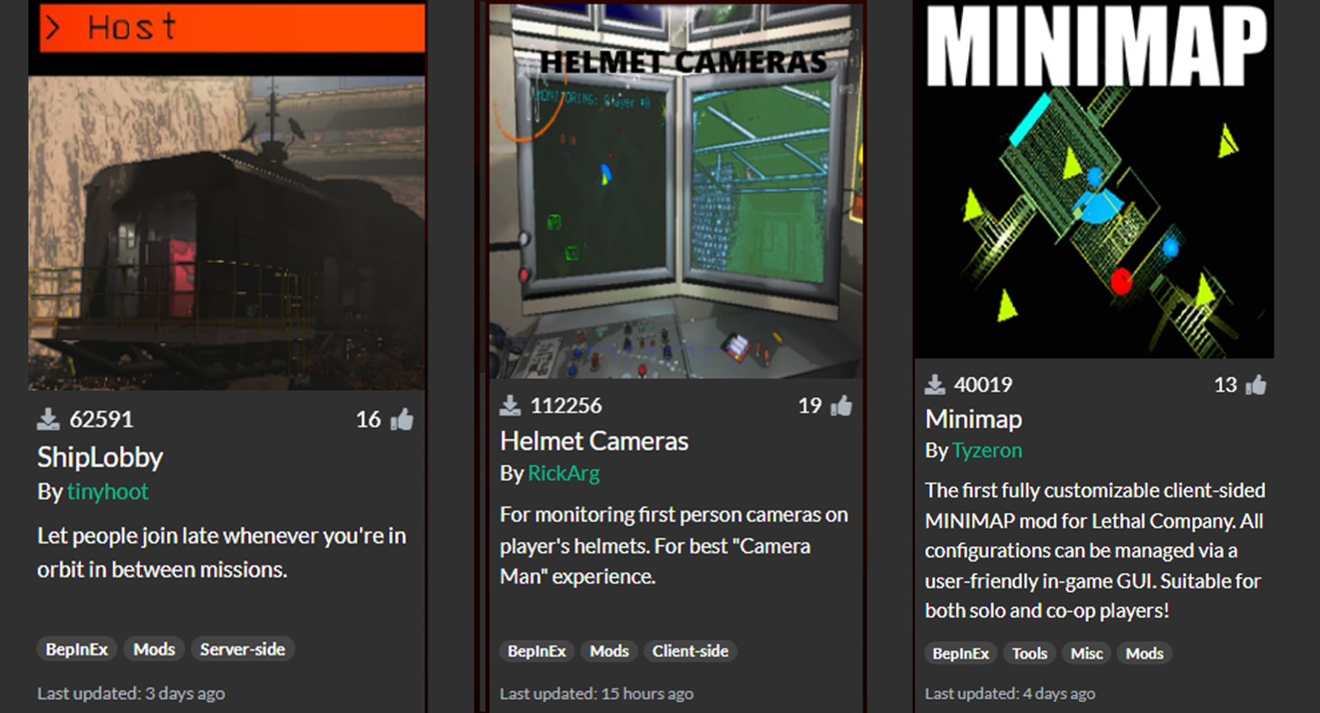Filter by the Client-side tag
The height and width of the screenshot is (713, 1320).
[690, 652]
